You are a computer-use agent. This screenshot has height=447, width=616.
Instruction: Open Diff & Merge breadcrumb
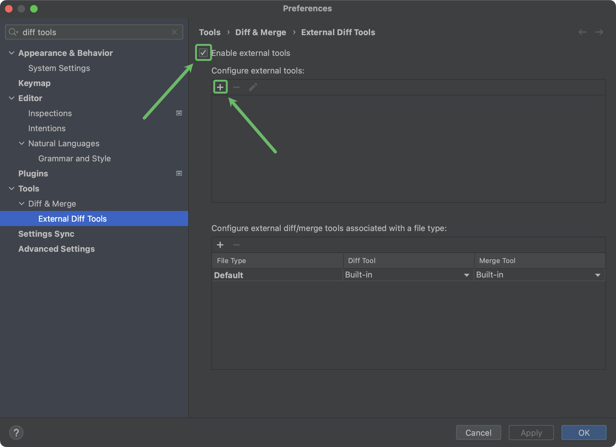coord(261,32)
